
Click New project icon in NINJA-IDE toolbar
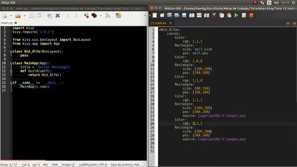[162, 15]
